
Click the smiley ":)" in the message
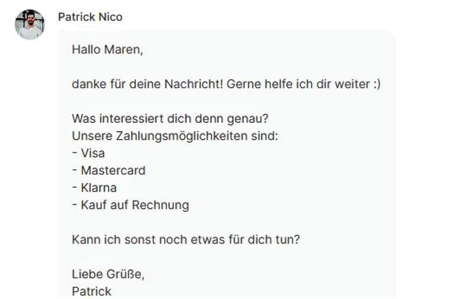click(376, 84)
